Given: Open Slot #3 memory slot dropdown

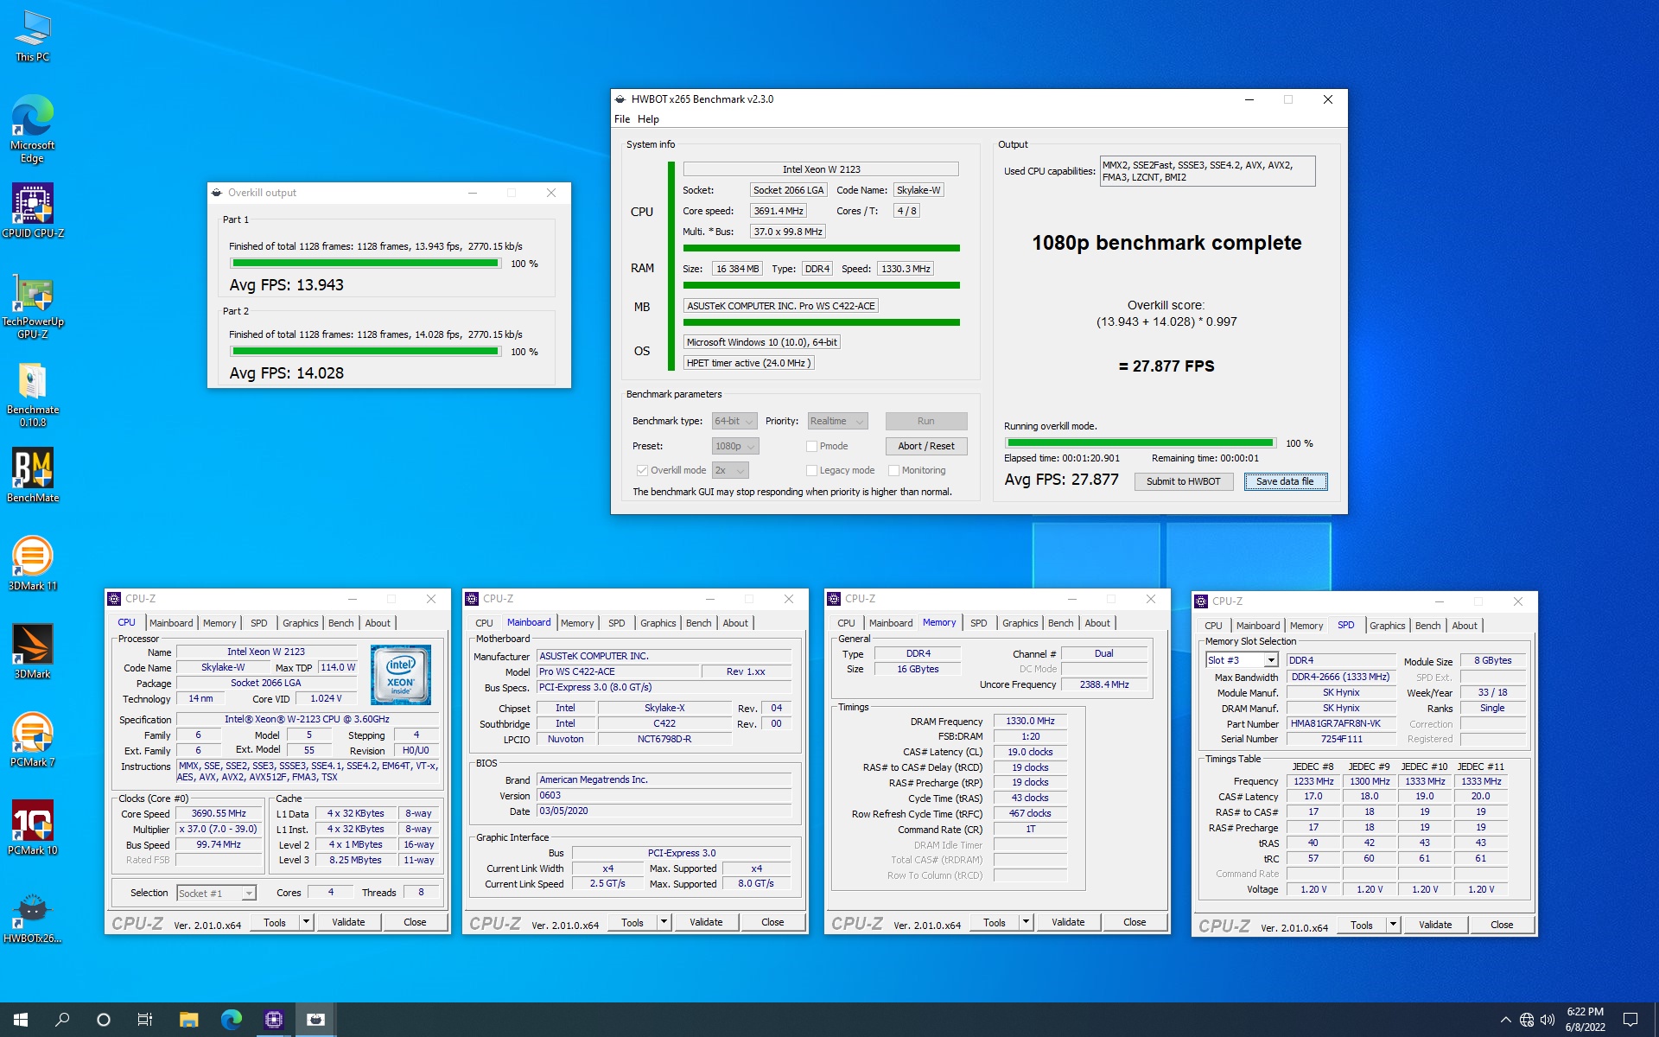Looking at the screenshot, I should (1242, 660).
